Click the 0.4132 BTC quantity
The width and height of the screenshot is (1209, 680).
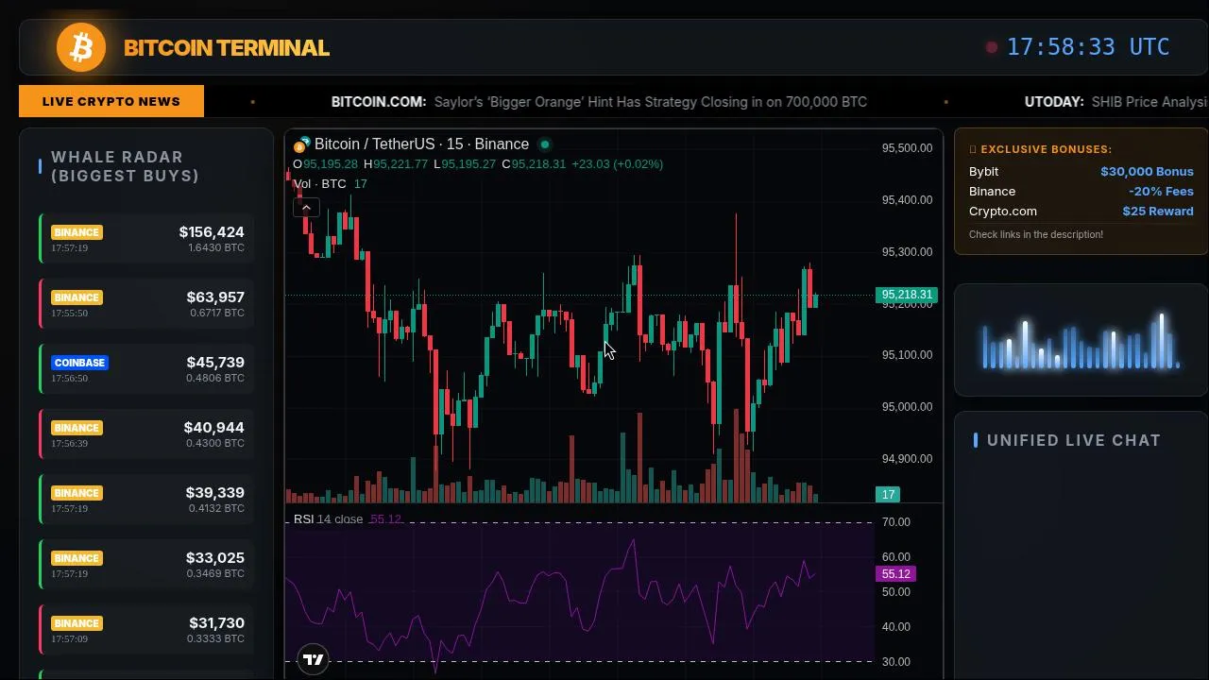pos(216,508)
